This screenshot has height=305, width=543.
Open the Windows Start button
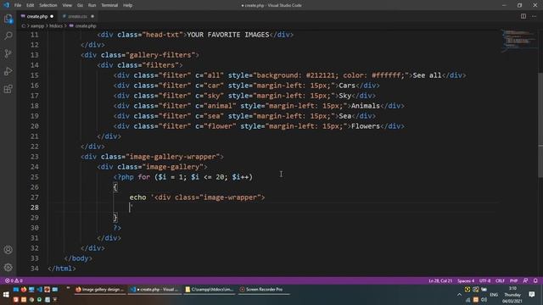tap(6, 295)
